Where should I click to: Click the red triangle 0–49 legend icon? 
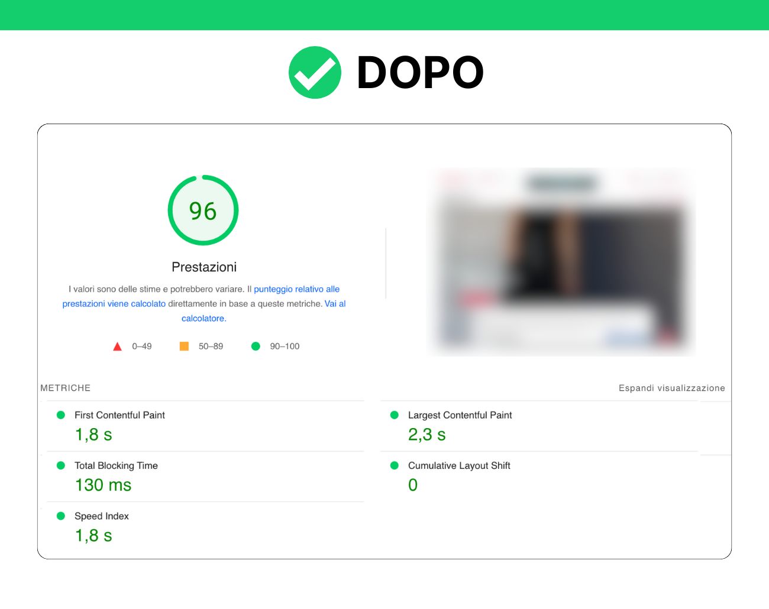[117, 346]
